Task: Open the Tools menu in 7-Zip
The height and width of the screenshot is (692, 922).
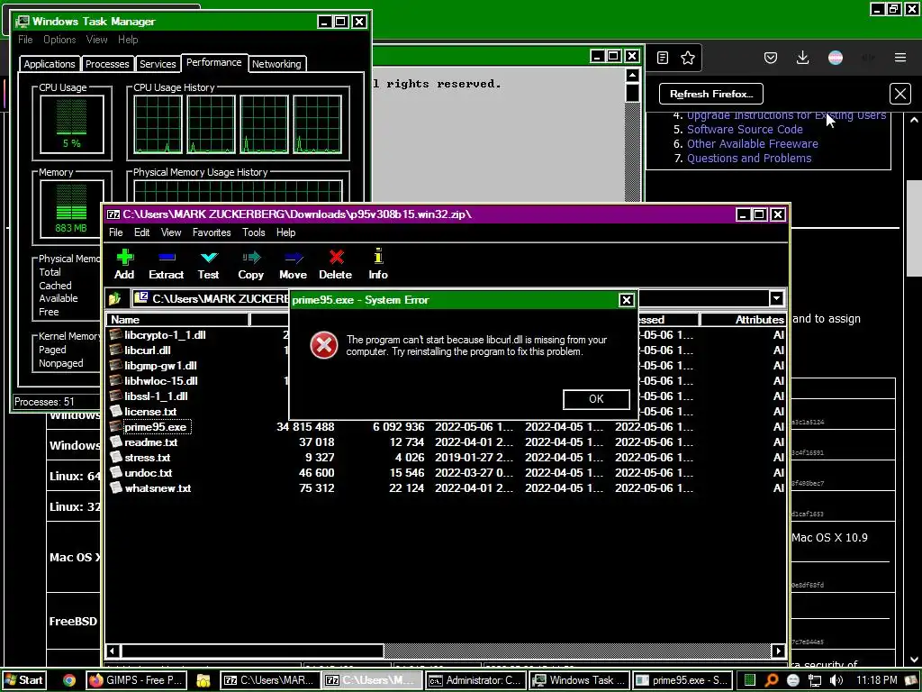Action: click(x=253, y=232)
